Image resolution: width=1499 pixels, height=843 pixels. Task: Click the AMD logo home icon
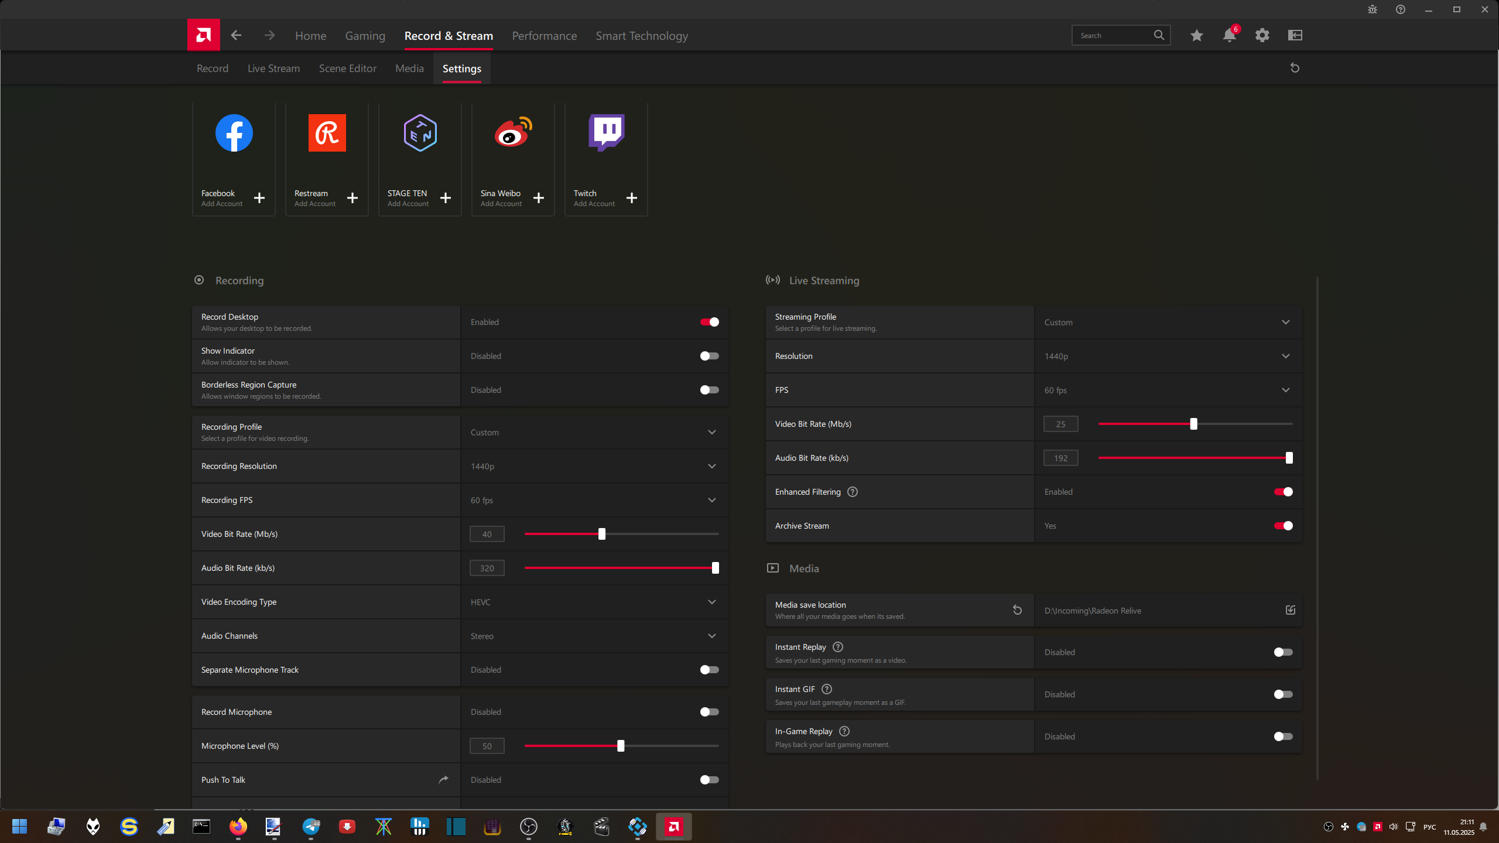203,35
